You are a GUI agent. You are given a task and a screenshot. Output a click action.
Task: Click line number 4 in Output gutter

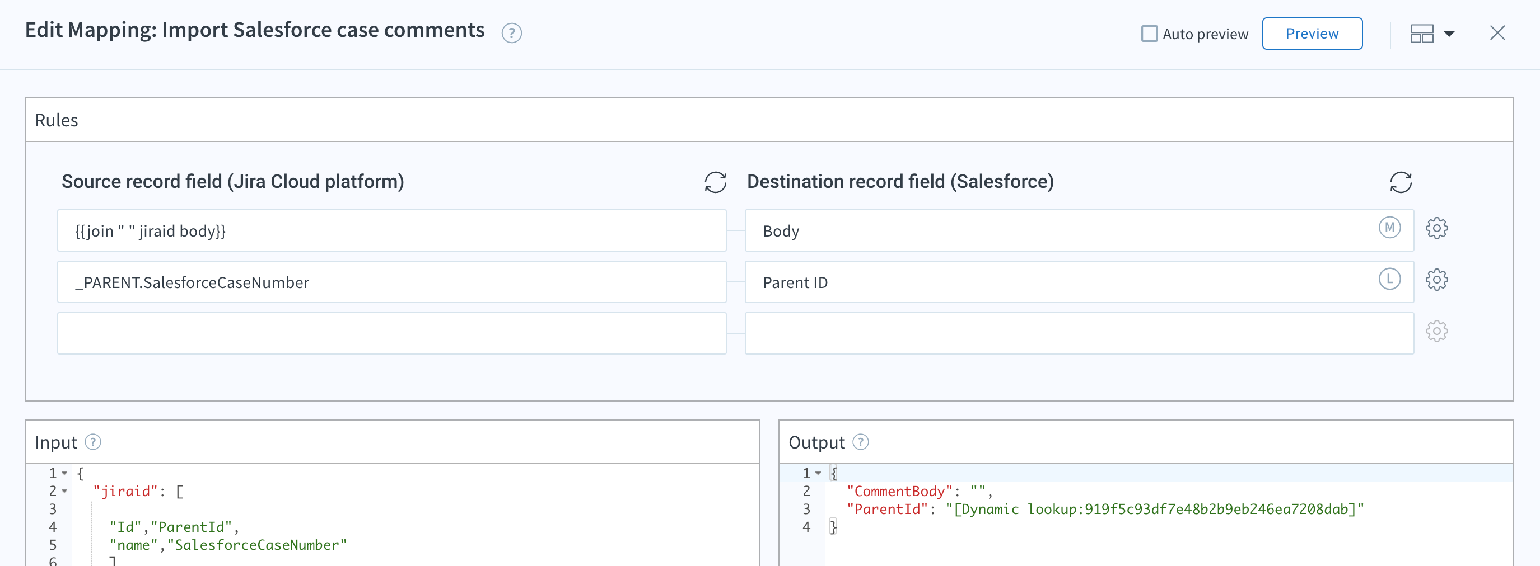pos(806,527)
